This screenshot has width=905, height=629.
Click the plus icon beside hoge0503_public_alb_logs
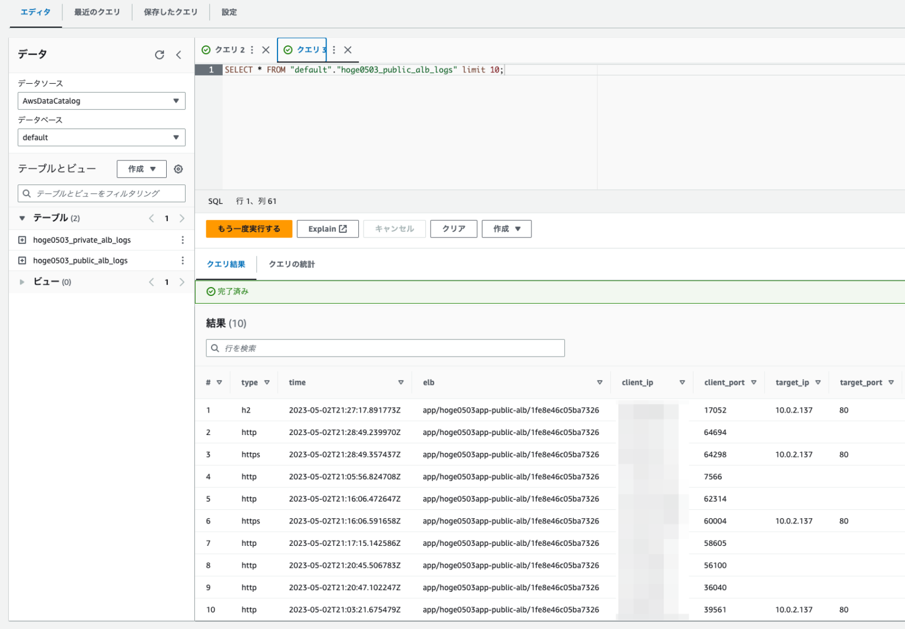(x=22, y=260)
